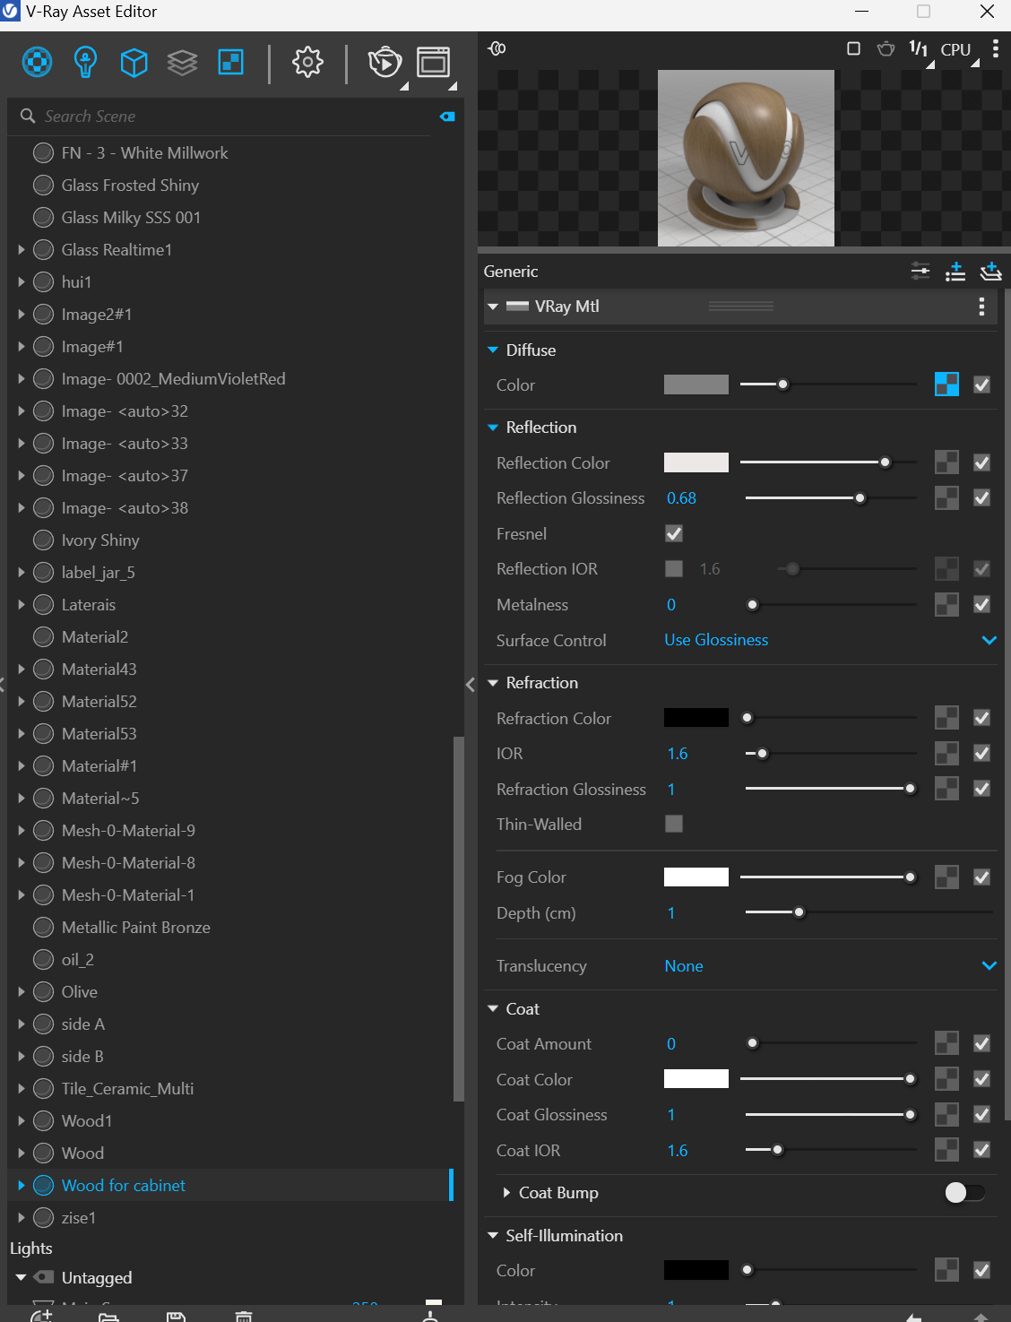Open the Surface Control dropdown

(830, 640)
